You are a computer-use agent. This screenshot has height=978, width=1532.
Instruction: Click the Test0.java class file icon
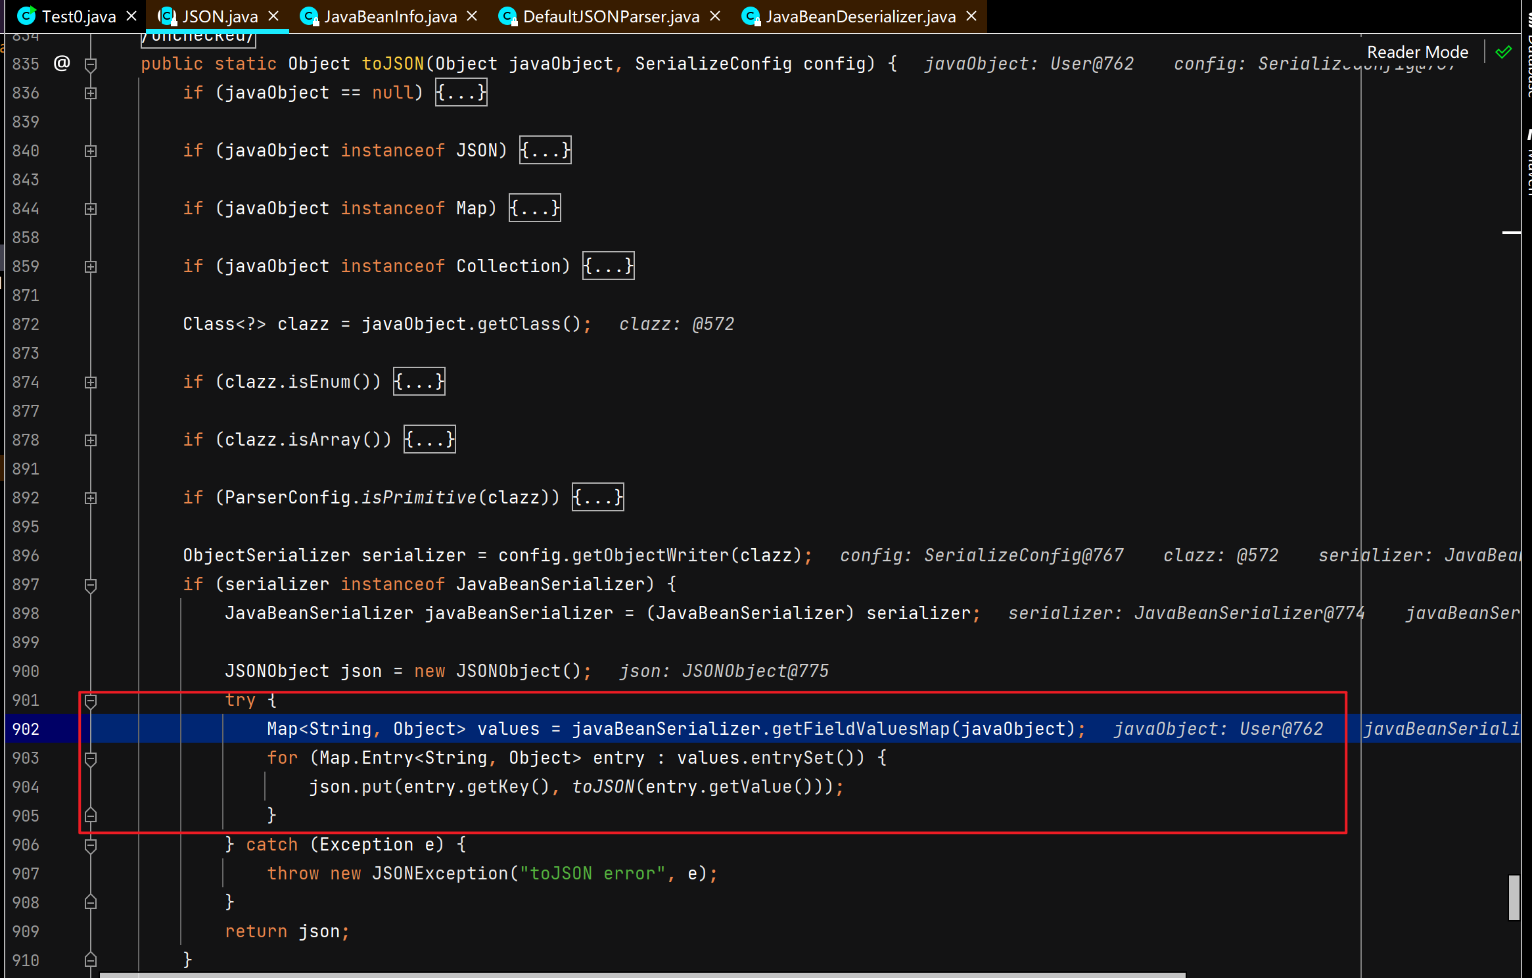point(26,16)
